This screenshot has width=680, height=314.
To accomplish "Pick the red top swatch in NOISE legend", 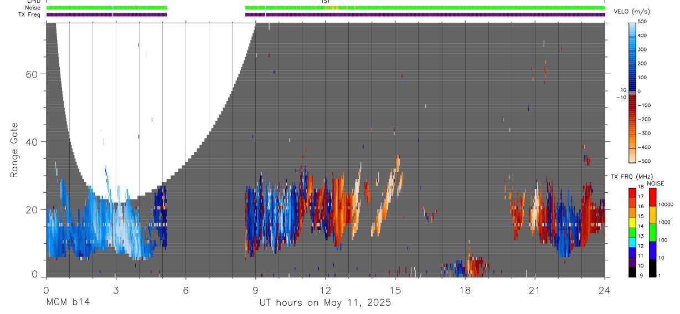I will 652,197.
